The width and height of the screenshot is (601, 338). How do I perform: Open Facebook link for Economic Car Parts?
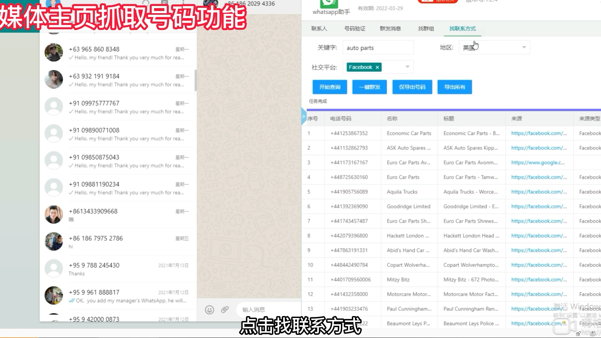point(539,133)
